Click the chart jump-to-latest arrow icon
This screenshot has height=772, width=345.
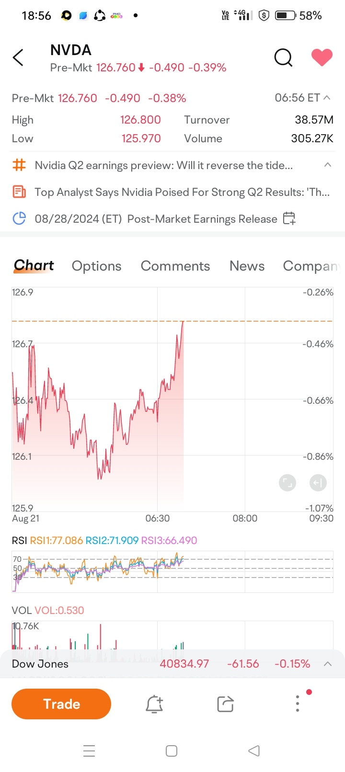[318, 483]
